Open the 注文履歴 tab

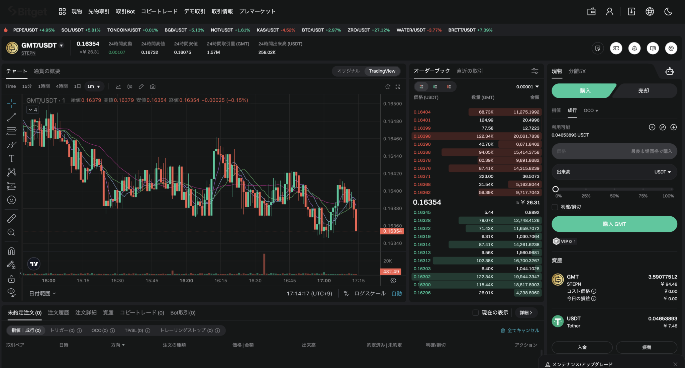(58, 313)
